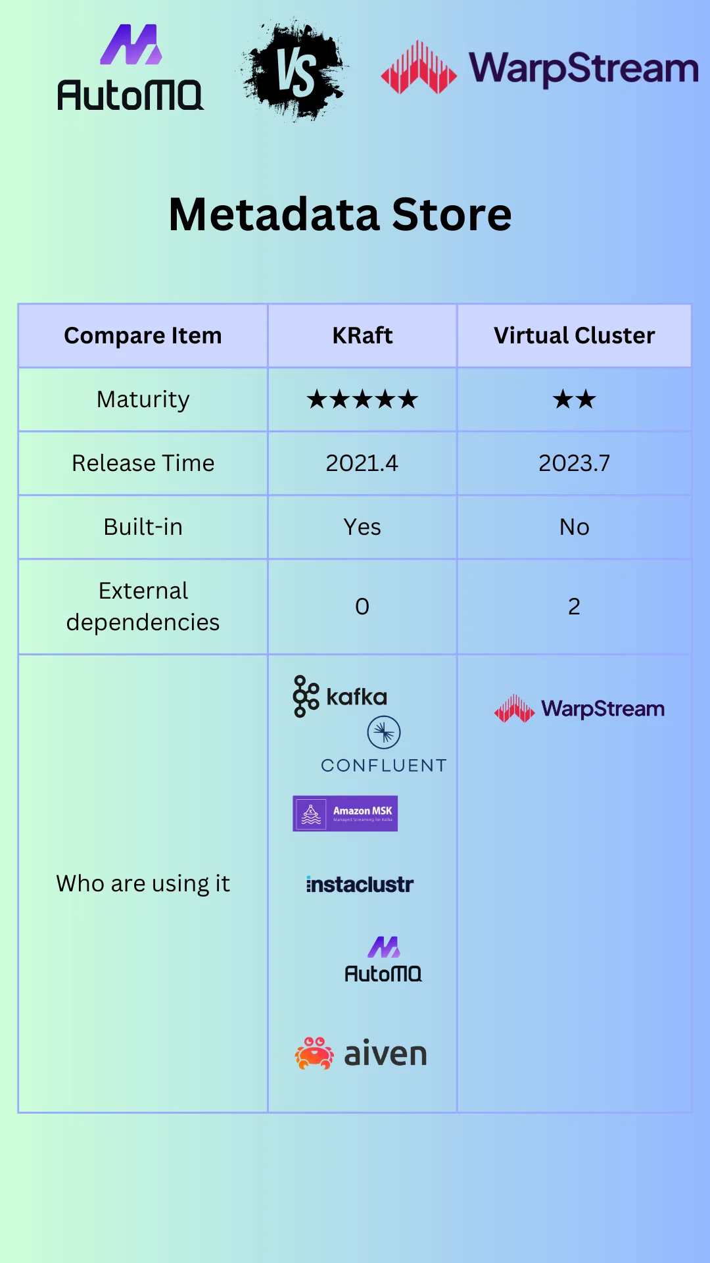Click the Kafka logo in table

(x=340, y=697)
